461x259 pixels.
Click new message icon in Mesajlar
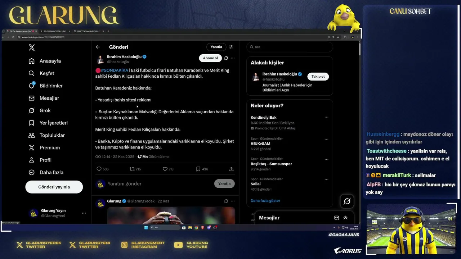(x=336, y=218)
